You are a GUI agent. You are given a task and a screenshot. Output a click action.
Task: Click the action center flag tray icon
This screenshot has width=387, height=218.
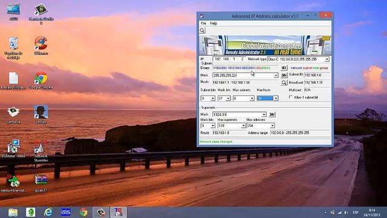click(x=333, y=213)
